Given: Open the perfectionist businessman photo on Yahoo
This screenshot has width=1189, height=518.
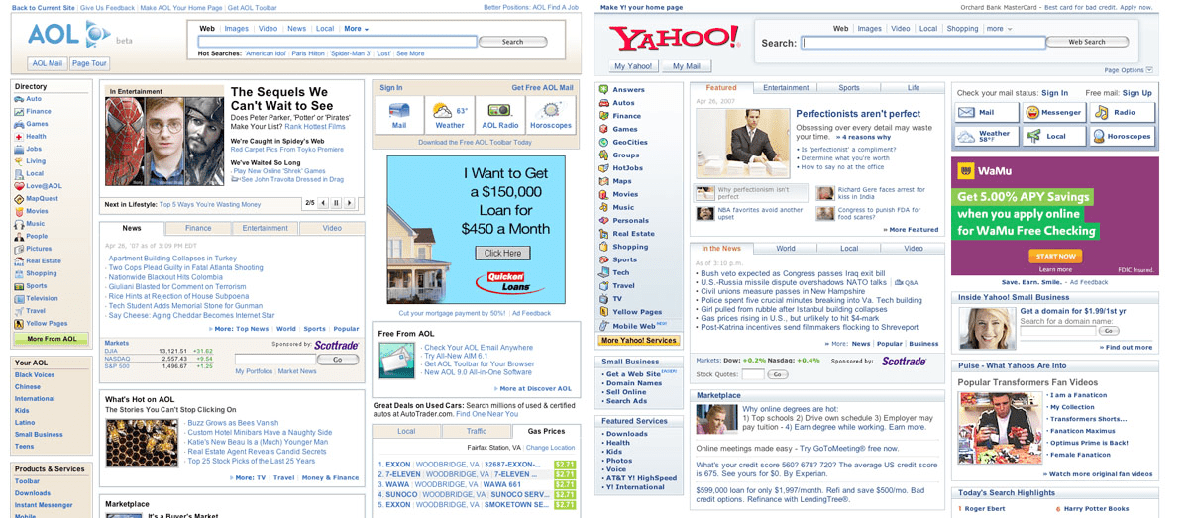Looking at the screenshot, I should coord(741,144).
